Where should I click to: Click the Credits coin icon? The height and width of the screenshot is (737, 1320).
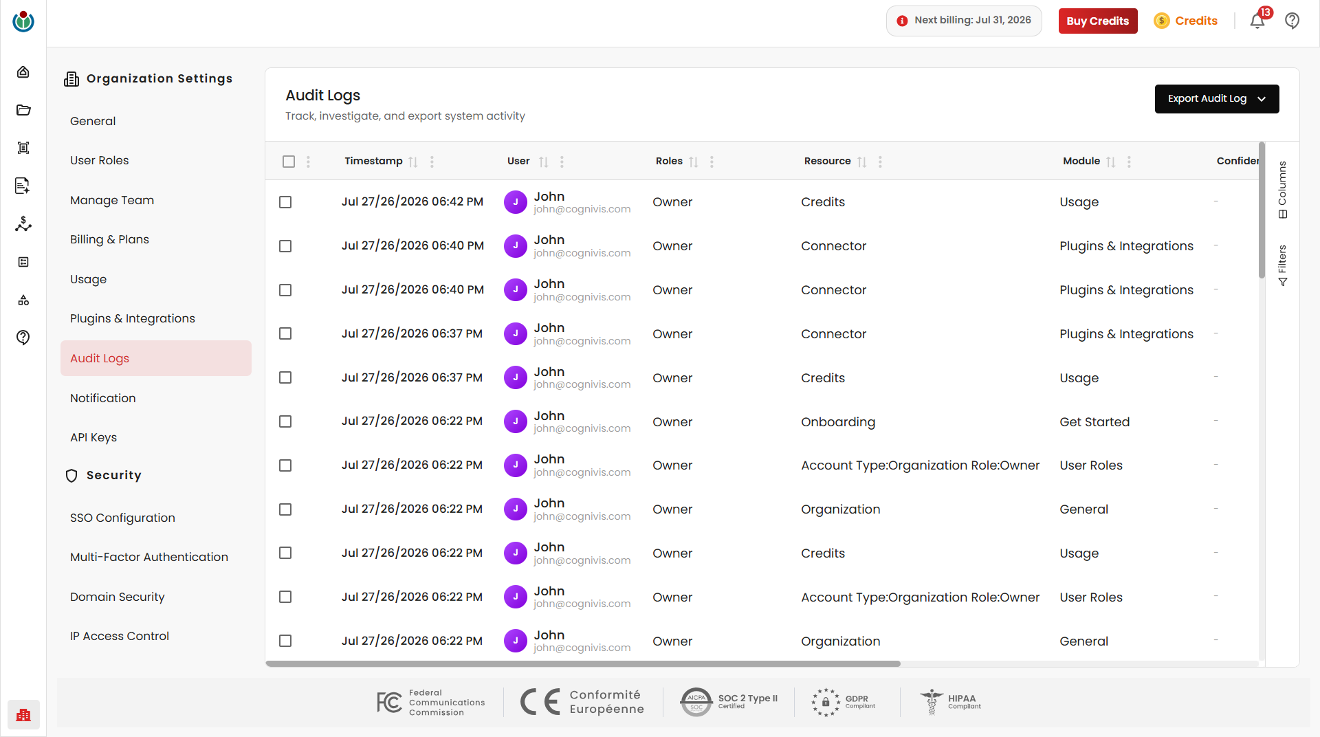1162,21
